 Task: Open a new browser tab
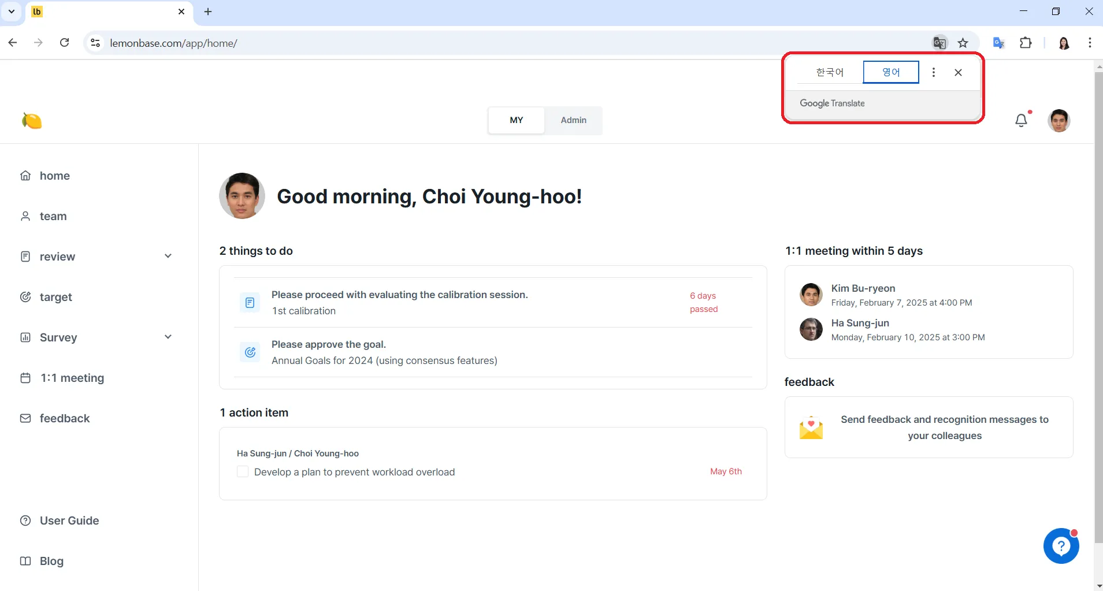tap(208, 12)
